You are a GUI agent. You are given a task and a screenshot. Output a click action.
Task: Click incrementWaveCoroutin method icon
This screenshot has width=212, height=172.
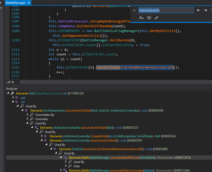click(65, 170)
